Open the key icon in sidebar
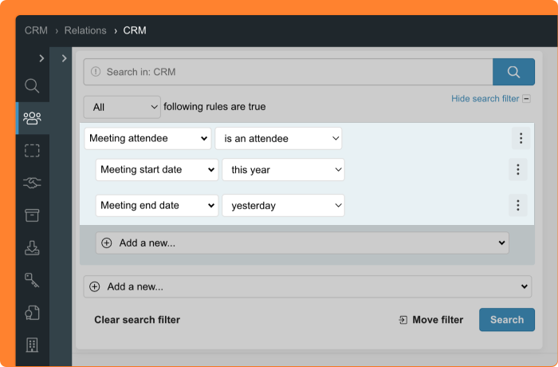Image resolution: width=558 pixels, height=367 pixels. (32, 280)
